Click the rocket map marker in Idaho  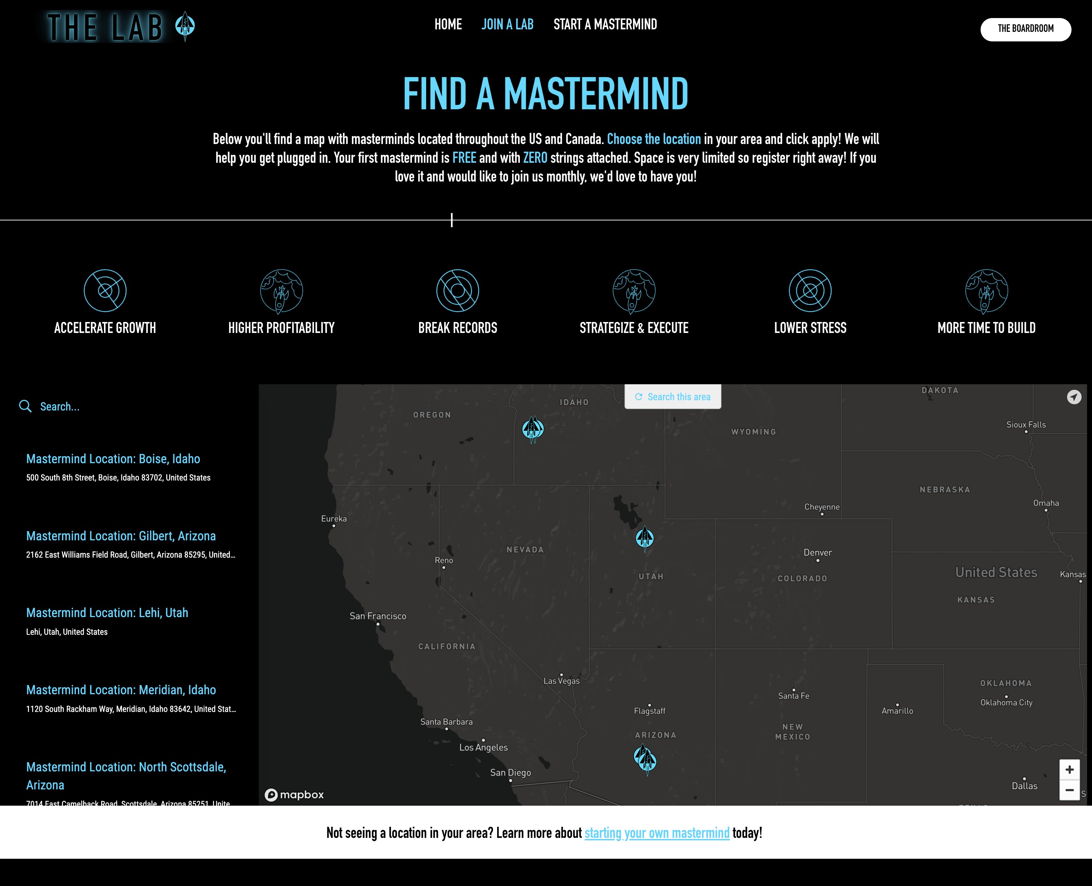pos(533,429)
